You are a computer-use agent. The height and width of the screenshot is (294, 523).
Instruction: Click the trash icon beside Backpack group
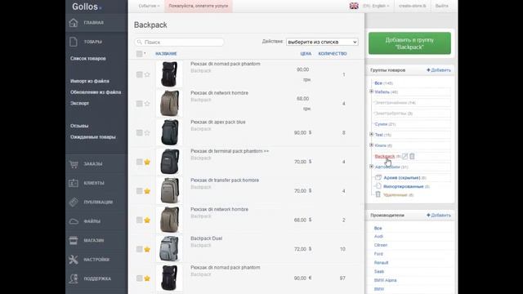tap(412, 156)
